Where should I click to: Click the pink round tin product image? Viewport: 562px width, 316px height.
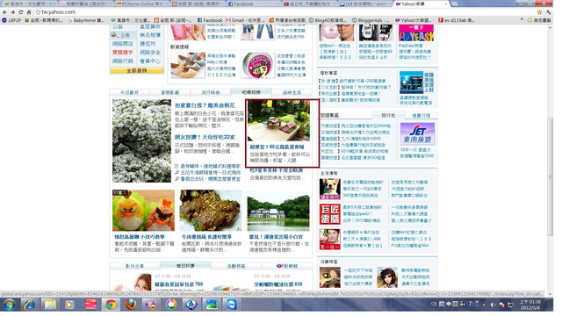tap(257, 65)
